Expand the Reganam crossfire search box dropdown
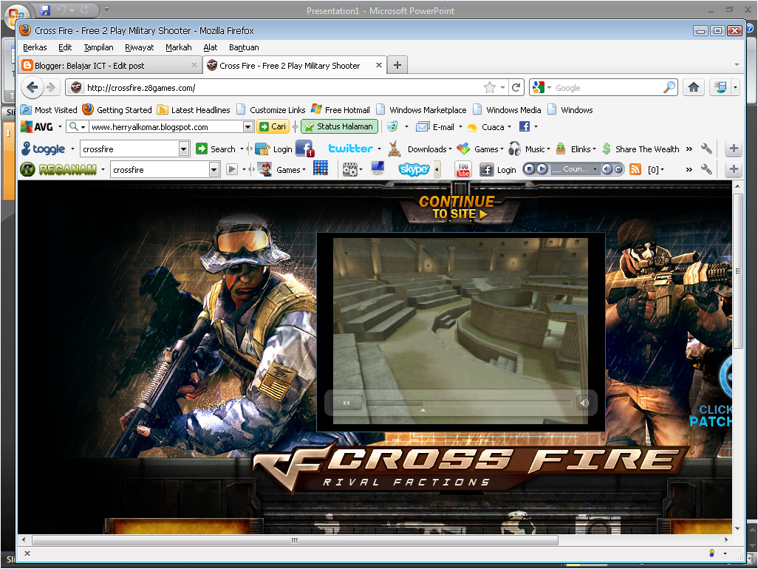758x569 pixels. (x=214, y=170)
